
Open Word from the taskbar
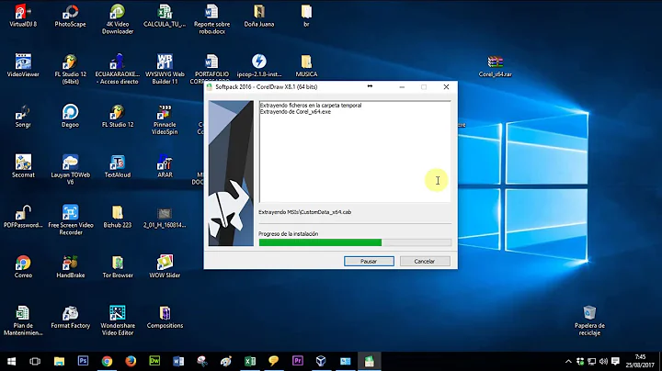click(178, 361)
